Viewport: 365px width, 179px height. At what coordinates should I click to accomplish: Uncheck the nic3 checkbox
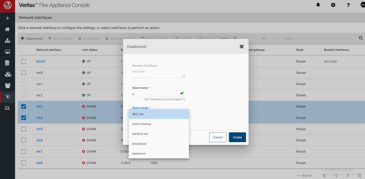(24, 107)
